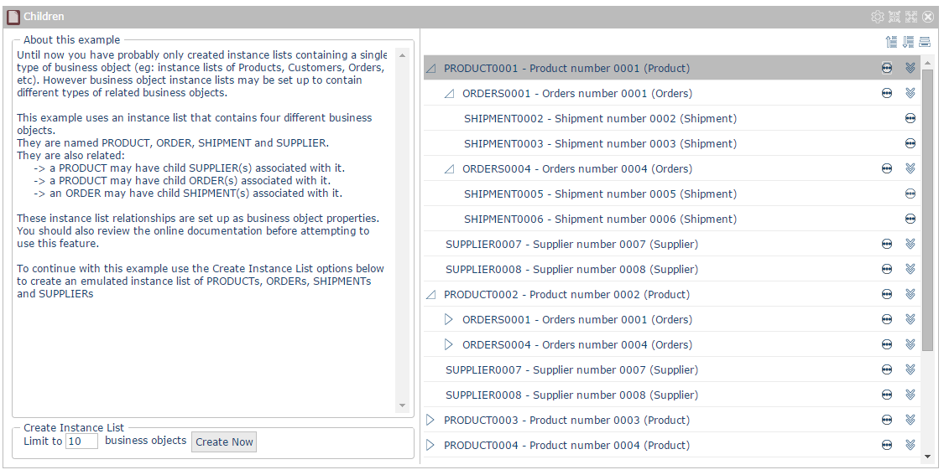Image resolution: width=944 pixels, height=475 pixels.
Task: Collapse ORDERS0001 node under PRODUCT0001
Action: 449,94
